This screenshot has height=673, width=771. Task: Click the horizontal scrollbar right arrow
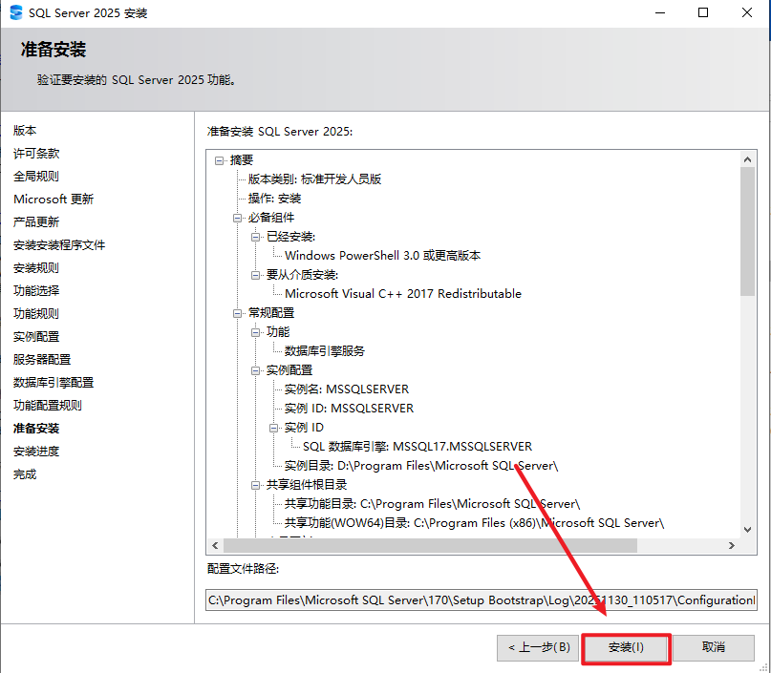click(x=731, y=546)
